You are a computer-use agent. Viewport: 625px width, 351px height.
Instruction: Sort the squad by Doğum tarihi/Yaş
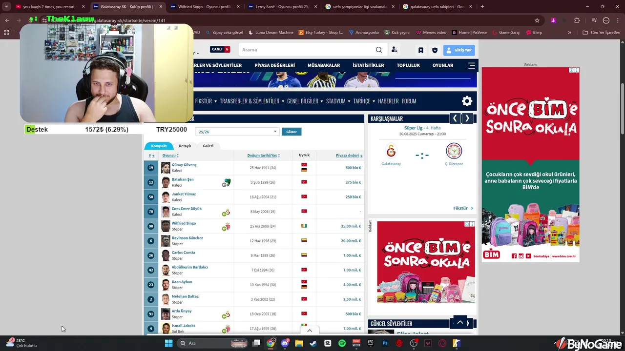click(264, 156)
